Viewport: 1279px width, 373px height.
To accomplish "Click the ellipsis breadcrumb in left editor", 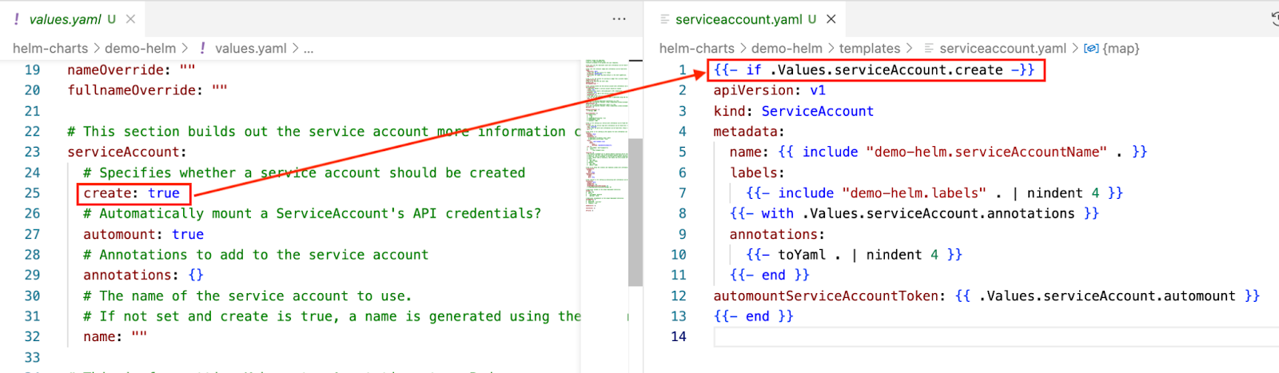I will point(309,49).
